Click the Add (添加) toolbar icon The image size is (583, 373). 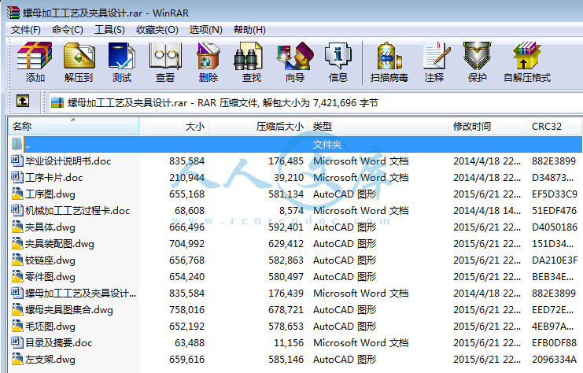[35, 56]
